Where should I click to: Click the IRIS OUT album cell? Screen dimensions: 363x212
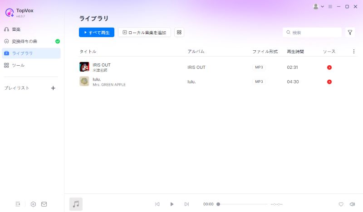[x=196, y=67]
